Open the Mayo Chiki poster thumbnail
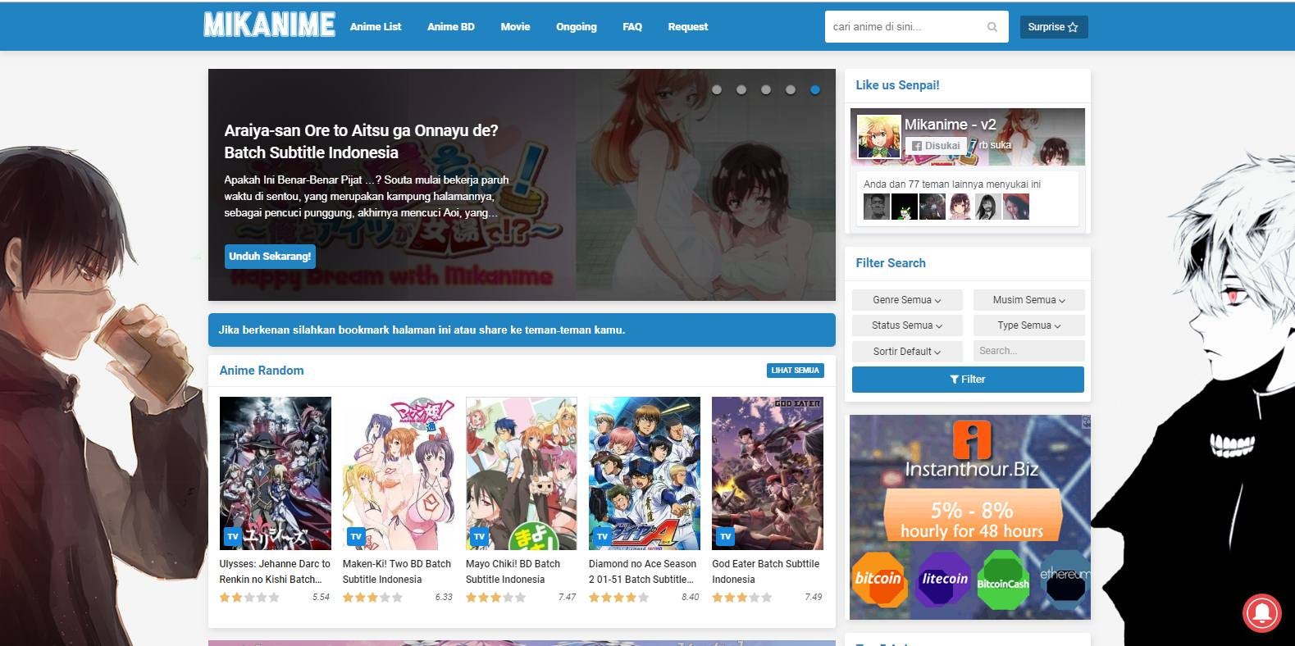This screenshot has height=646, width=1295. click(522, 473)
